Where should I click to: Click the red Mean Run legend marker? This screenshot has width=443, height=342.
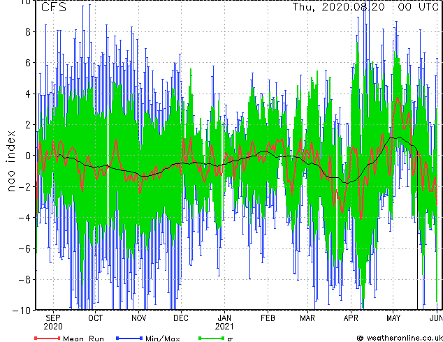click(48, 339)
